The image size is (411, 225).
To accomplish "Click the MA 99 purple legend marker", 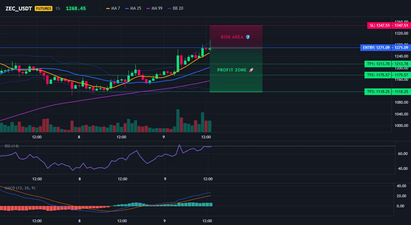I will (148, 8).
